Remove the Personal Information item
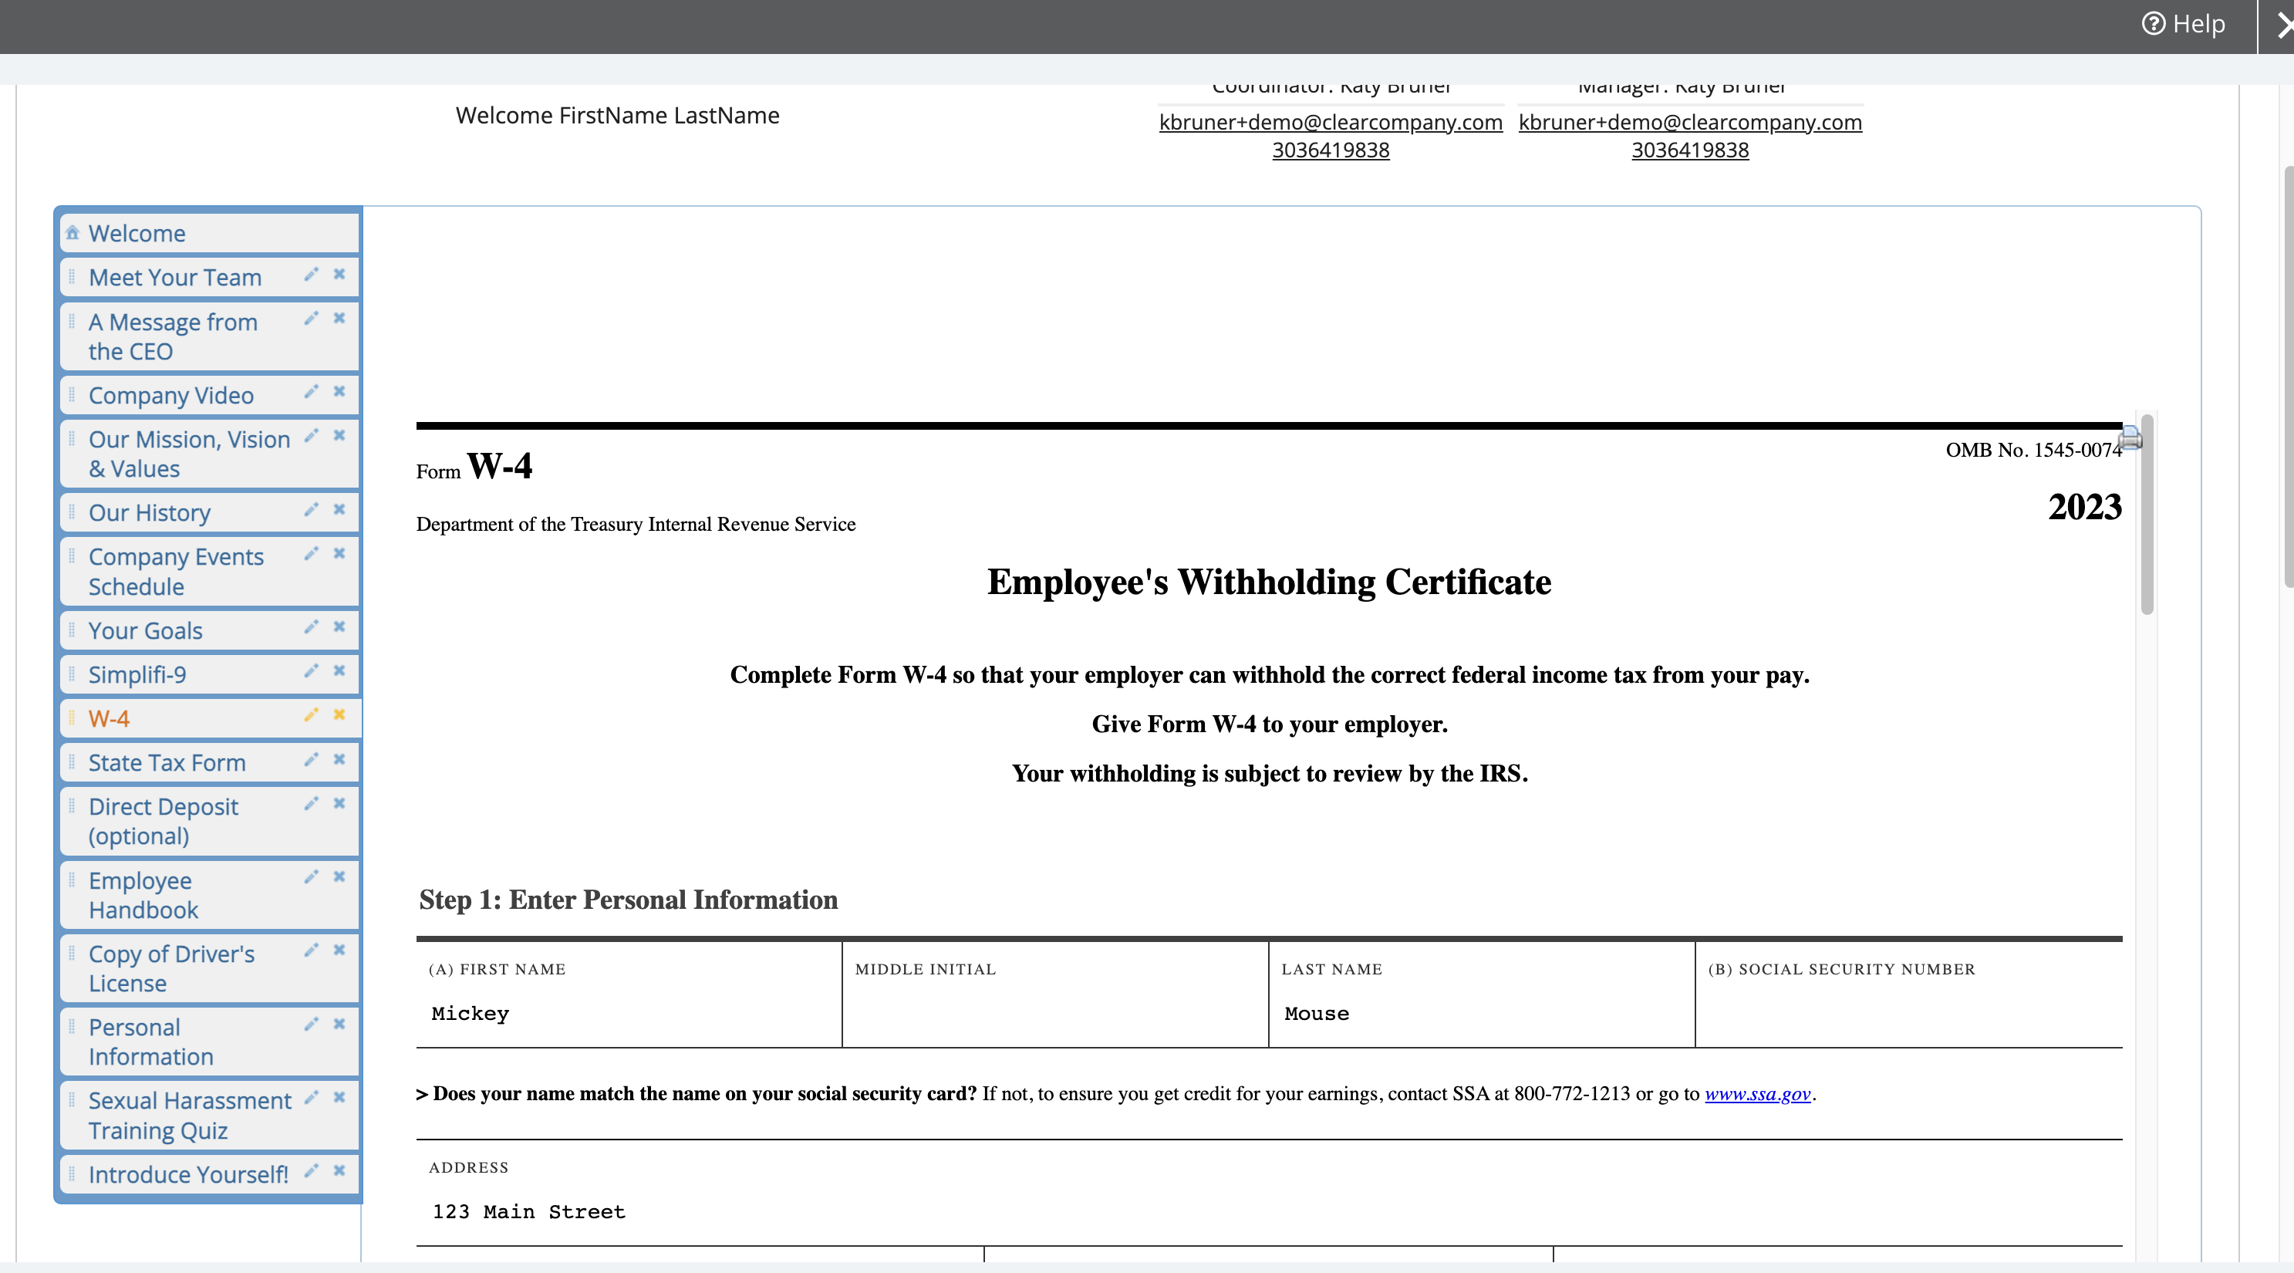This screenshot has height=1273, width=2294. (339, 1025)
